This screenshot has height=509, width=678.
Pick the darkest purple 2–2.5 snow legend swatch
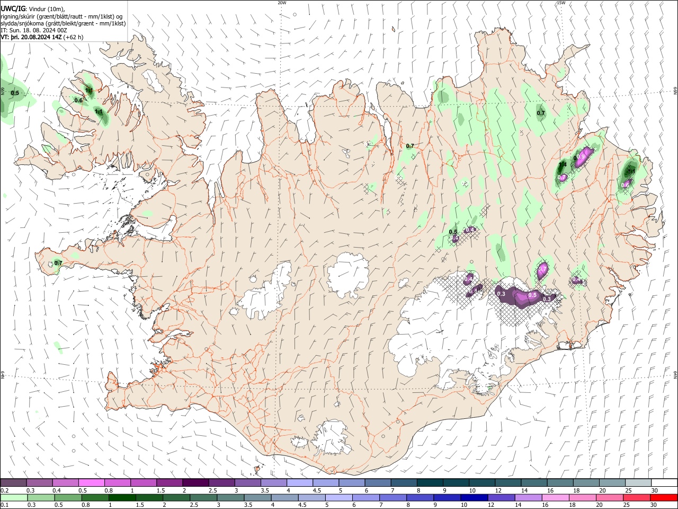point(195,483)
